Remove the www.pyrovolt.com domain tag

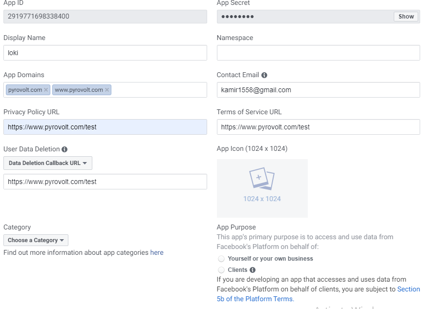(107, 90)
